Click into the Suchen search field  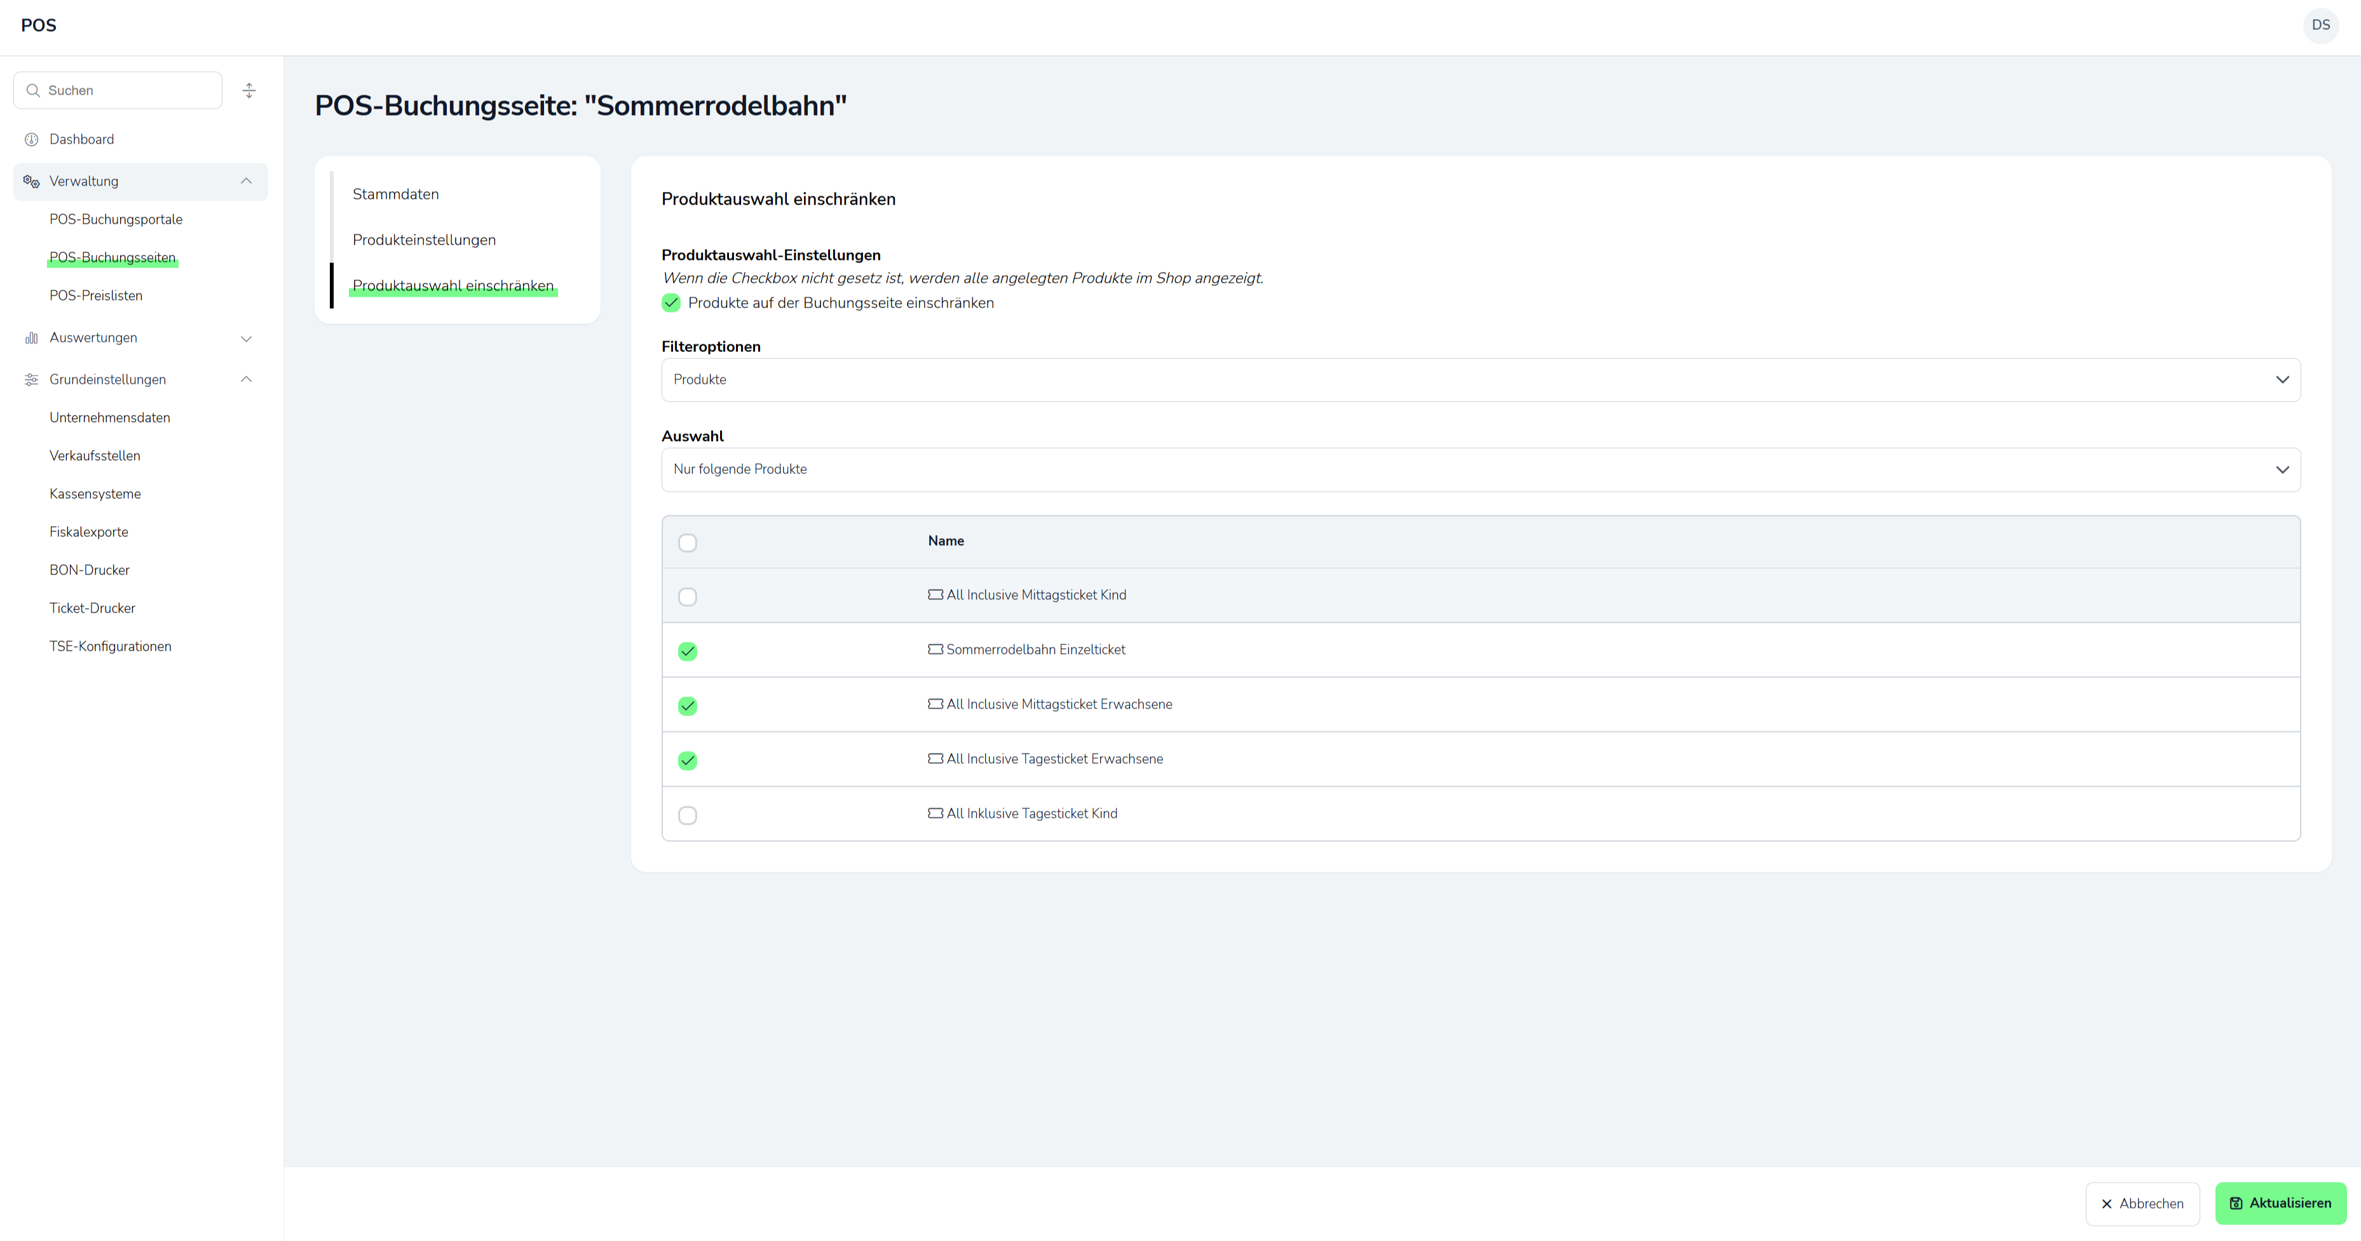(128, 90)
